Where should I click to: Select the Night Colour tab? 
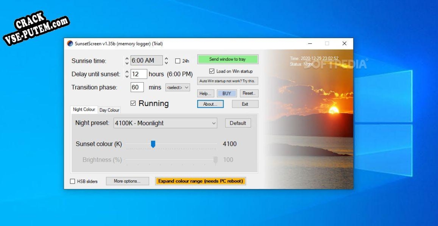tap(84, 110)
